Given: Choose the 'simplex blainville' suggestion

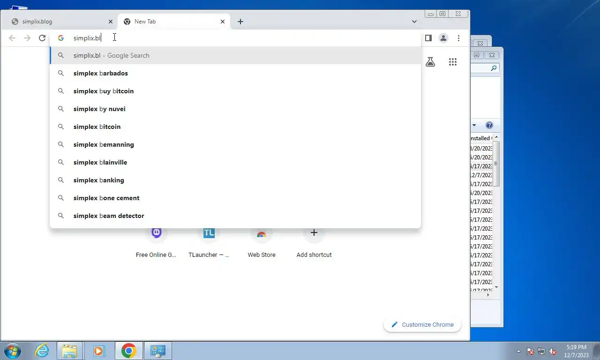Looking at the screenshot, I should (x=235, y=162).
